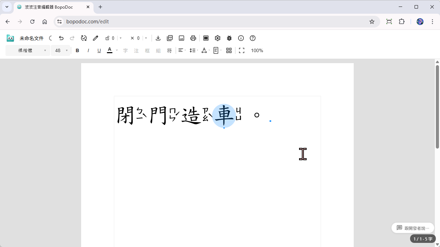
Task: Toggle bold formatting
Action: point(77,50)
